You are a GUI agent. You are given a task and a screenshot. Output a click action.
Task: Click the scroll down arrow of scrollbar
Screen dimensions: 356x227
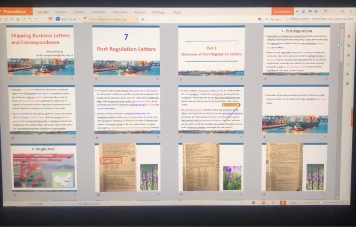[337, 197]
